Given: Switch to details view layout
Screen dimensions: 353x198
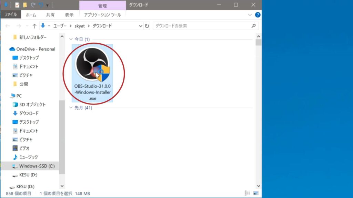Looking at the screenshot, I should coord(248,193).
